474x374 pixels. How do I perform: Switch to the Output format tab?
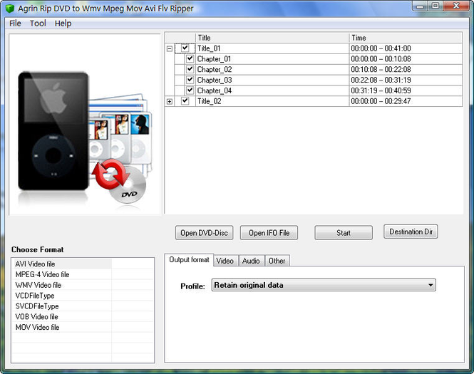pos(189,260)
